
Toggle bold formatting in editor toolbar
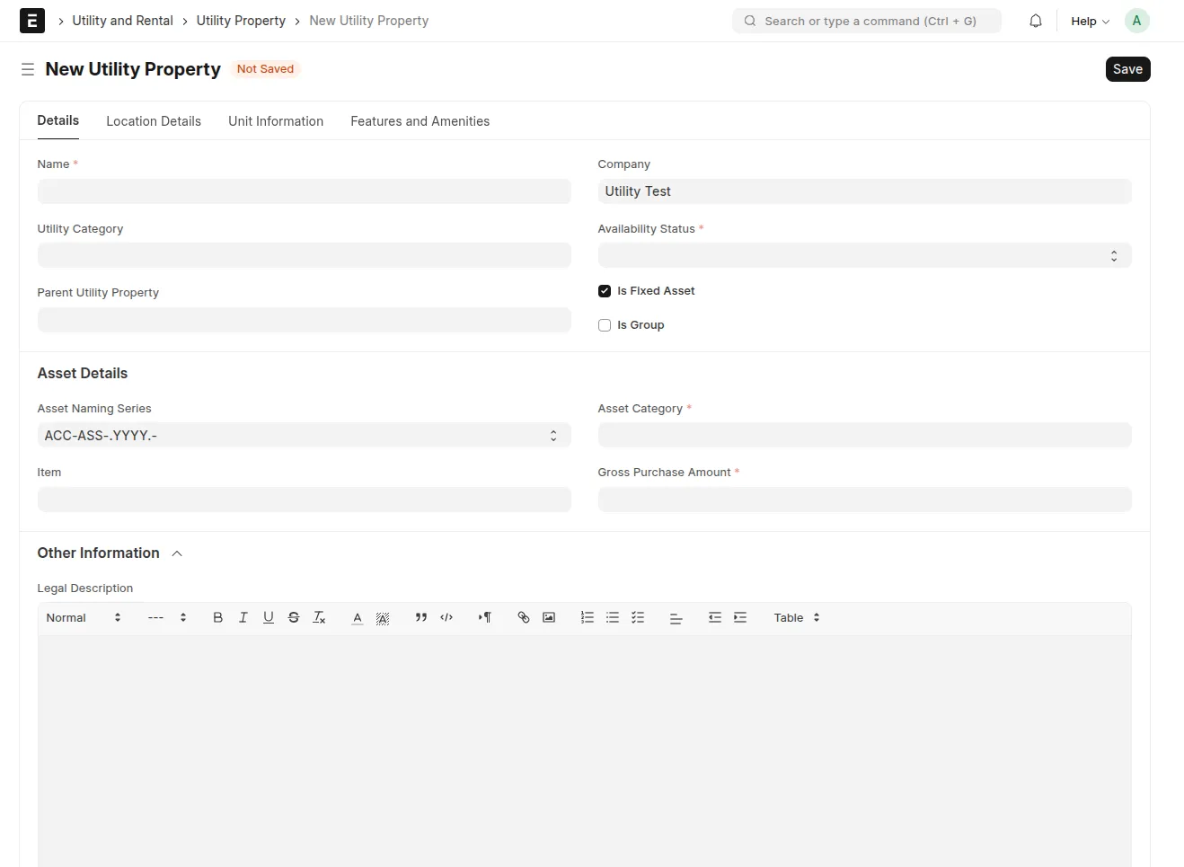coord(217,617)
